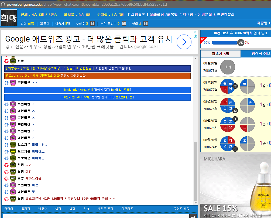This screenshot has height=218, width=271.
Task: Click the MIGUHARA SALE 15% ad image
Action: pos(236,186)
